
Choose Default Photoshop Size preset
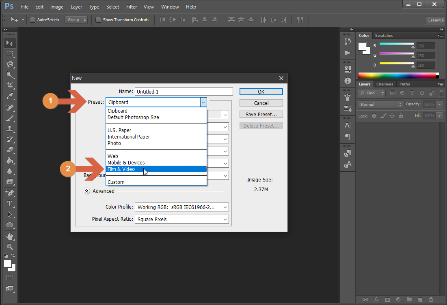156,117
